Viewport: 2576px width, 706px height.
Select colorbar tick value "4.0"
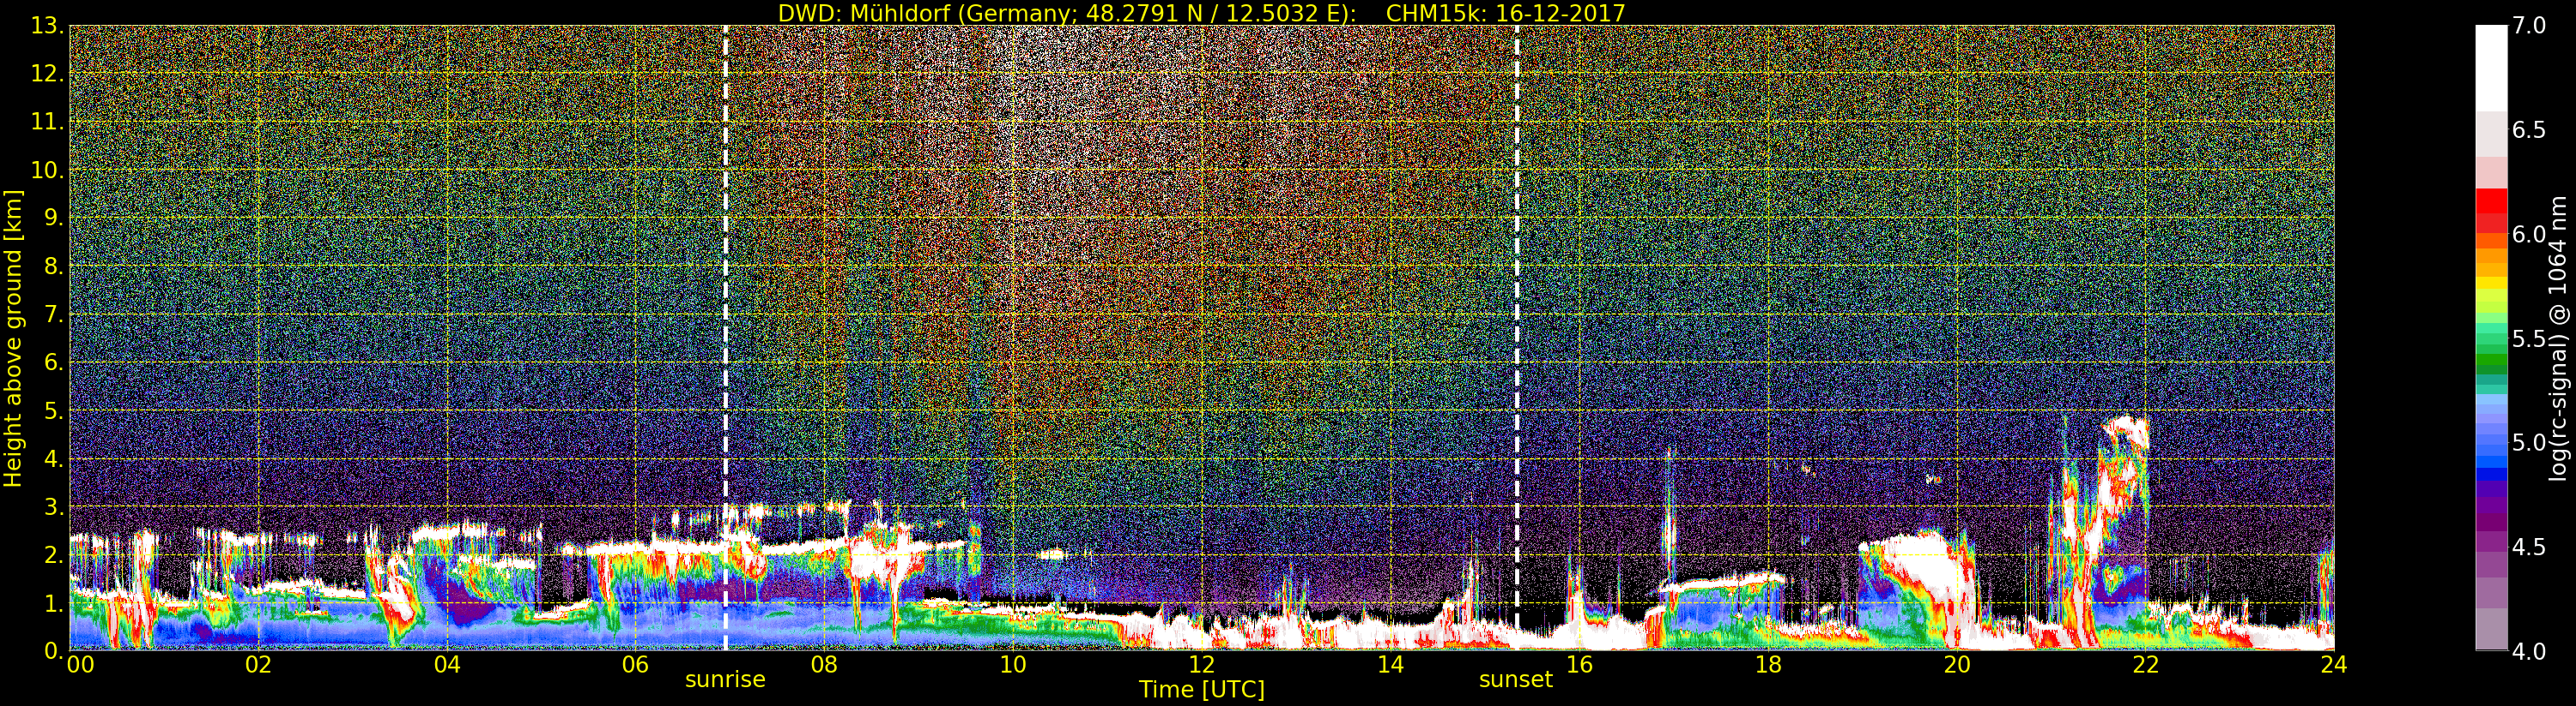pyautogui.click(x=2529, y=651)
